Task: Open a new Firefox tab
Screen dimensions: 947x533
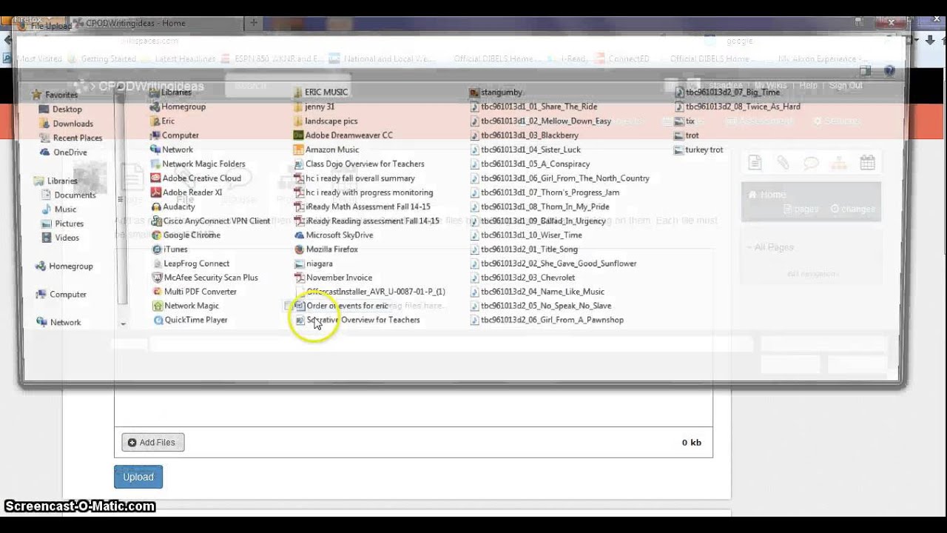Action: point(254,23)
